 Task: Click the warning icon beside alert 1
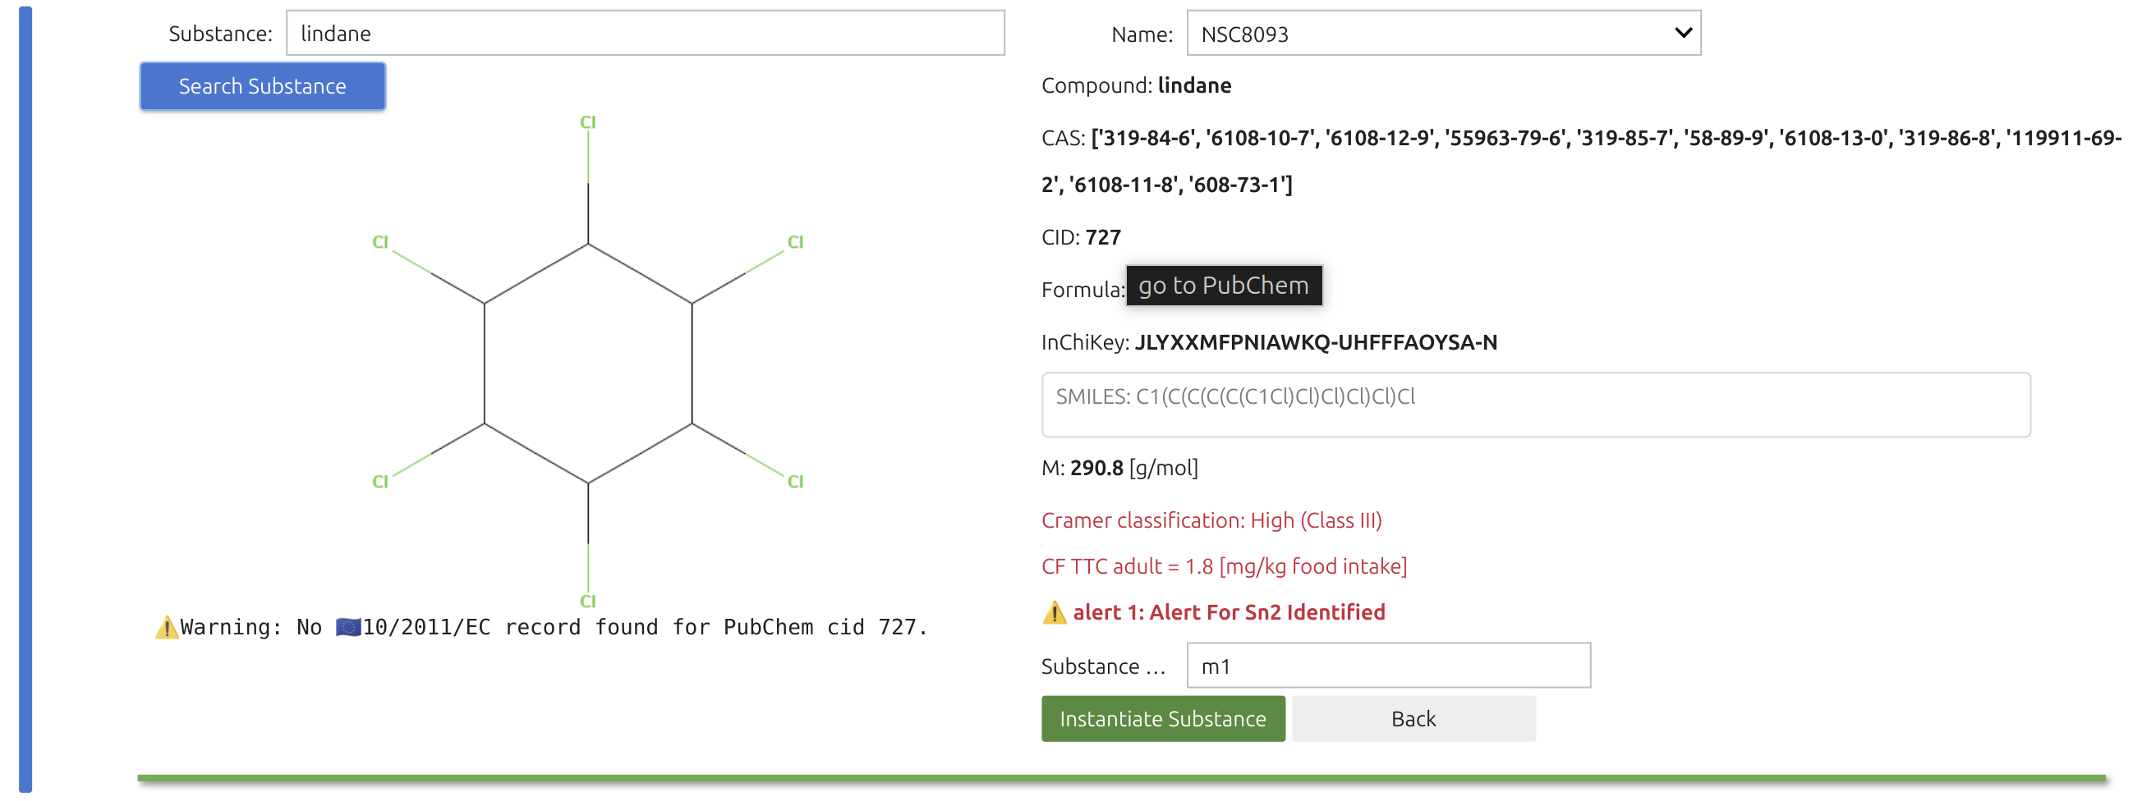1054,612
